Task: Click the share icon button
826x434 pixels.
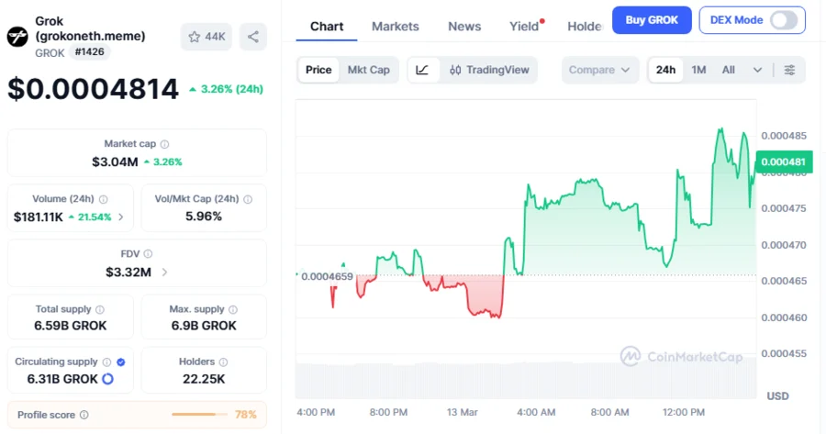Action: point(252,37)
